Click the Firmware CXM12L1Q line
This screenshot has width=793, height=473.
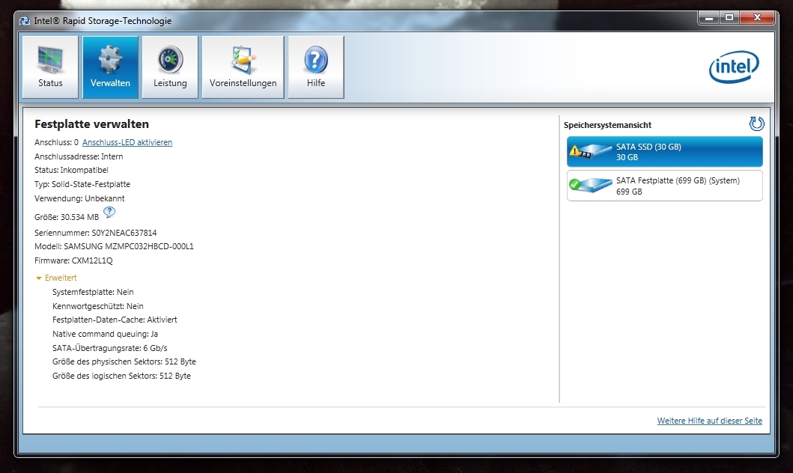pos(73,260)
